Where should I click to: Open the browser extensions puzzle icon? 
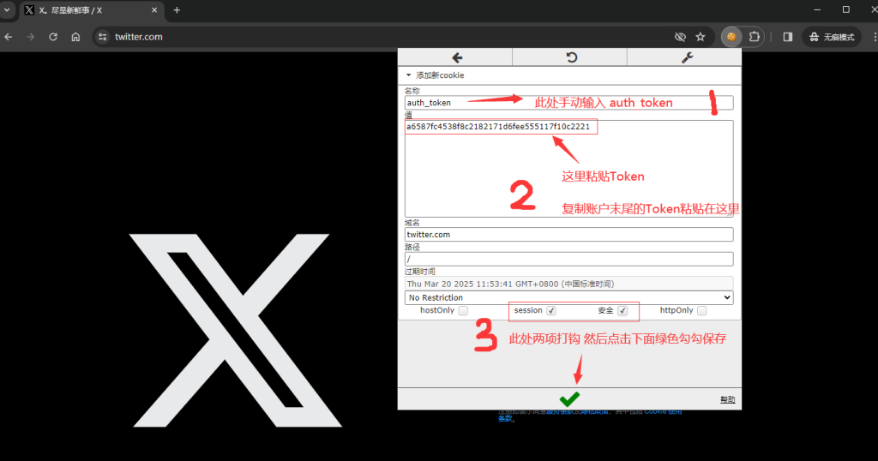click(x=755, y=37)
